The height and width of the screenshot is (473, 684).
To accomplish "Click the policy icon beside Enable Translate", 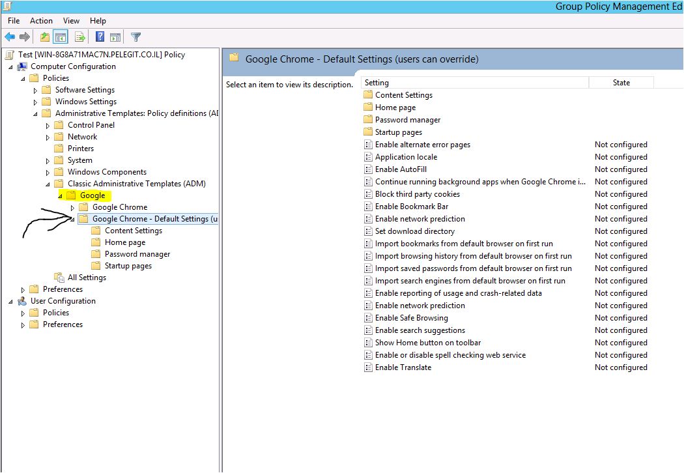I will point(368,367).
